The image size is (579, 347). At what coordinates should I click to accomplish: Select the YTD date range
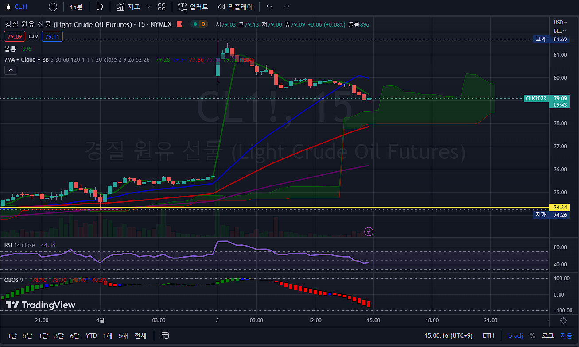[x=91, y=335]
